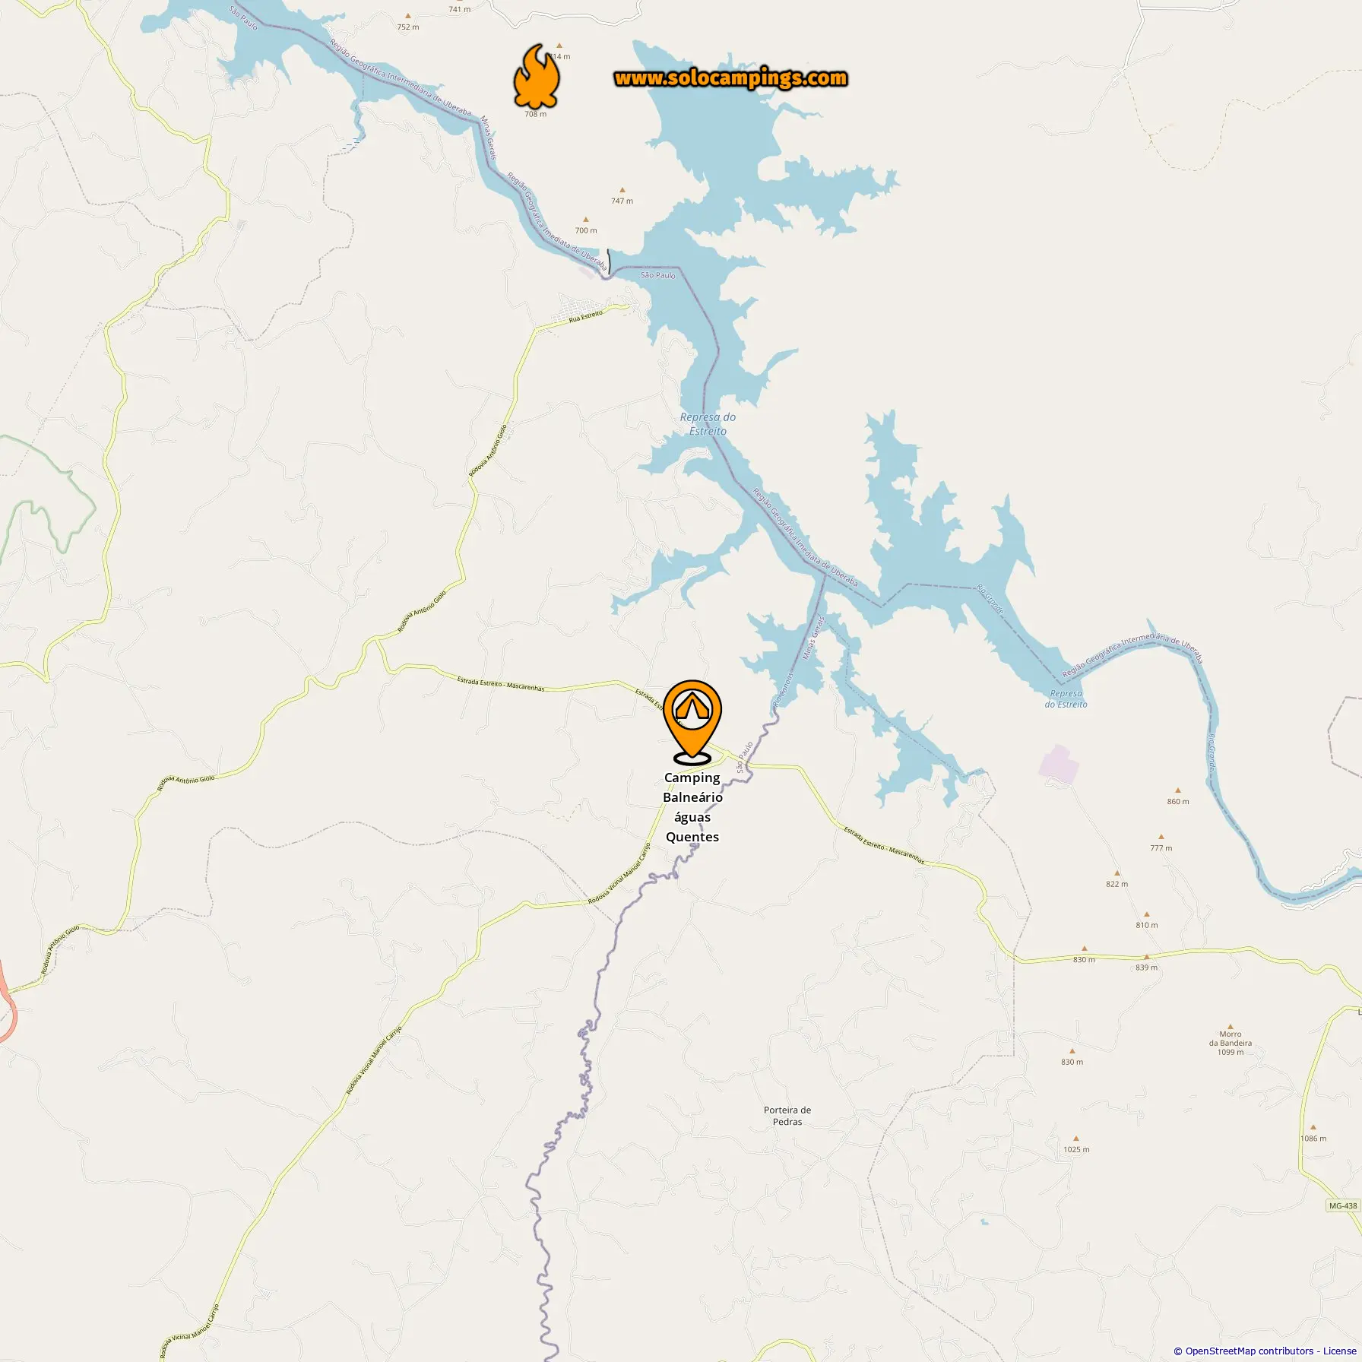Open the www.solocampings.com link
The image size is (1362, 1362).
[x=730, y=78]
